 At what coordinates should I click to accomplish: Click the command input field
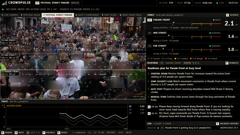[102, 133]
